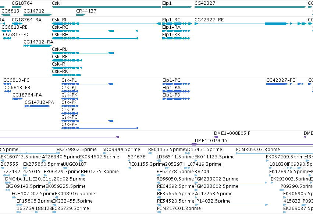This screenshot has width=313, height=214.
Task: Select the CG14712 gene label
Action: click(x=34, y=11)
